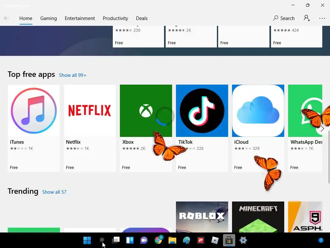Open the Asphalt 9 trending tile
Image resolution: width=330 pixels, height=248 pixels.
[x=305, y=217]
